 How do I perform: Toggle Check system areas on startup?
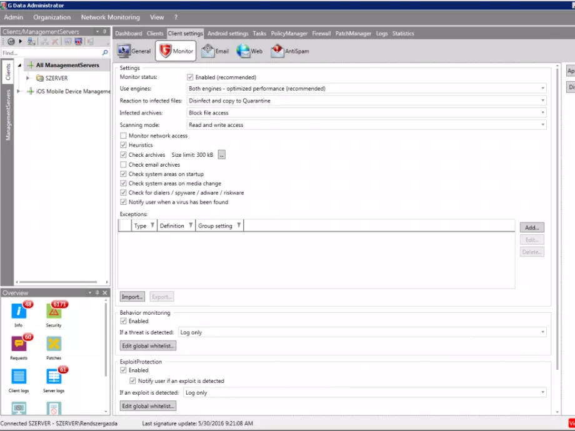pyautogui.click(x=123, y=174)
